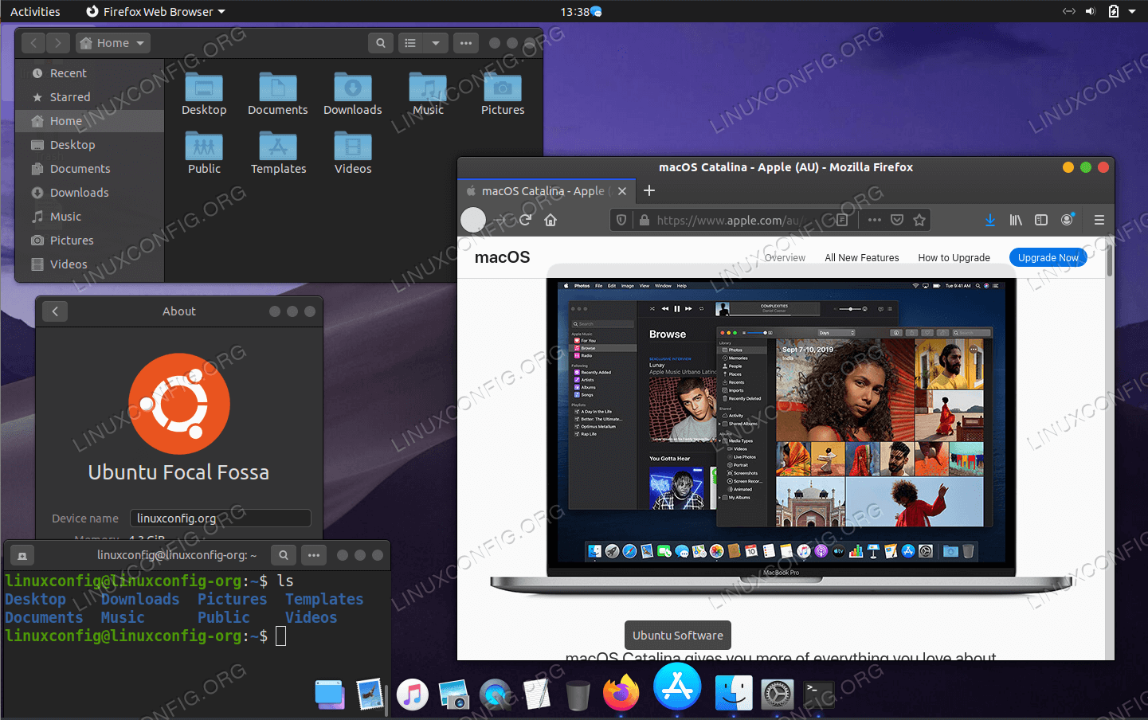The height and width of the screenshot is (720, 1148).
Task: Open Terminal three-dot menu
Action: pos(314,555)
